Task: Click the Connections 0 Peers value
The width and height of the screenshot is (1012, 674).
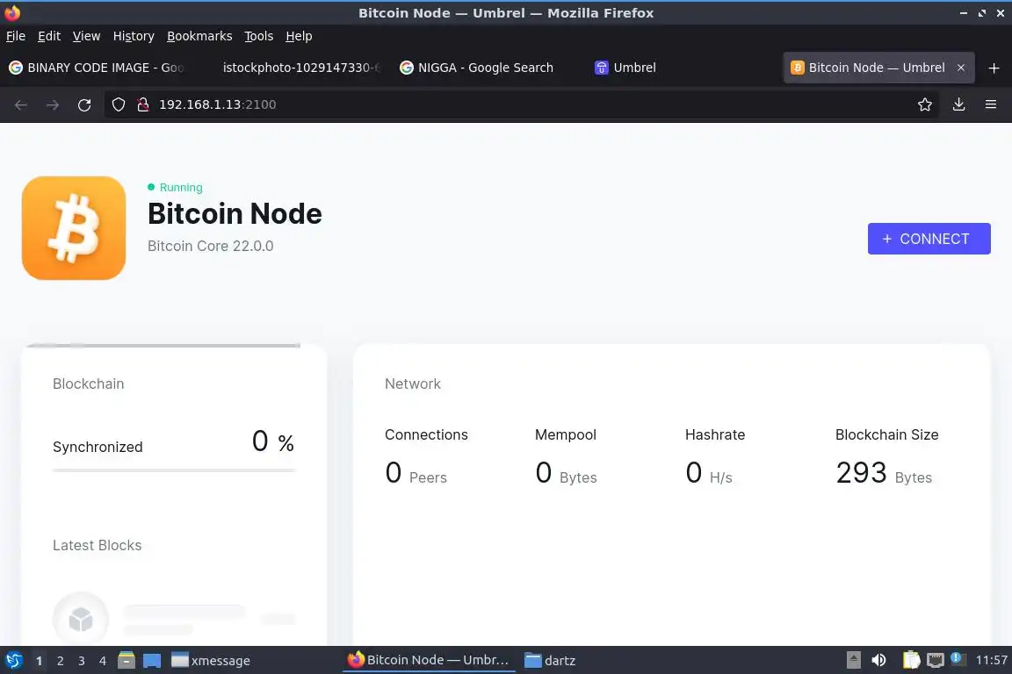Action: click(x=416, y=473)
